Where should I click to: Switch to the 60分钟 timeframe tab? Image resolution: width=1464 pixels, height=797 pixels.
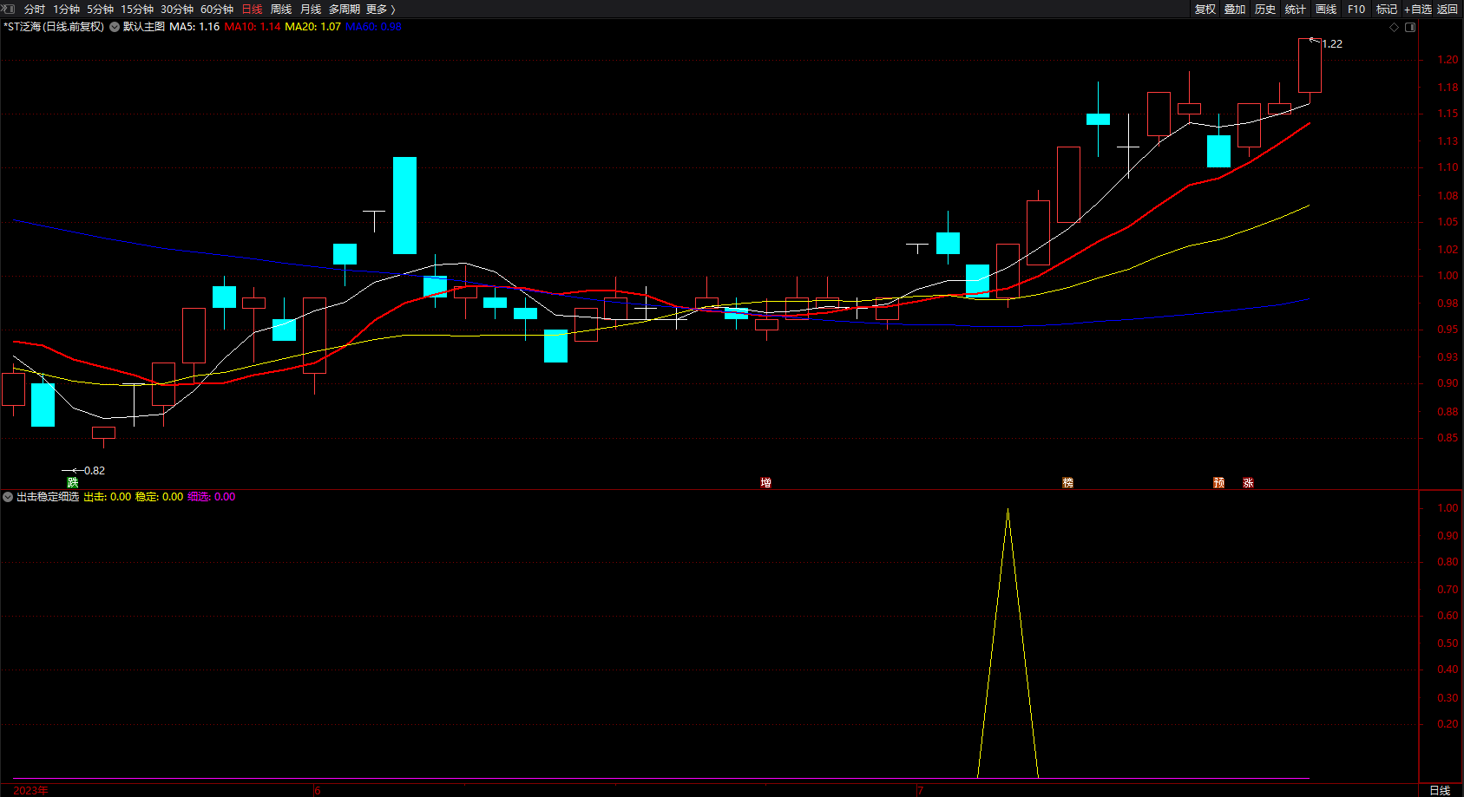tap(217, 9)
